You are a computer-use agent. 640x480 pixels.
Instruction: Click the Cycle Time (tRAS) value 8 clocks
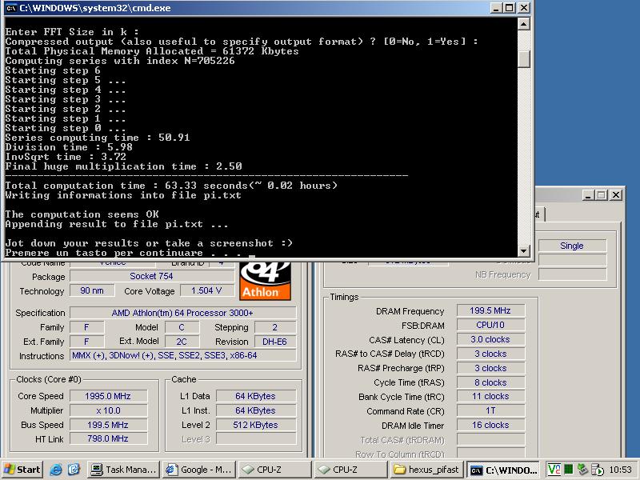(x=490, y=382)
